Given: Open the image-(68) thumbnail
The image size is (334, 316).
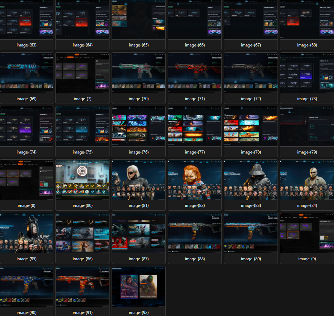Looking at the screenshot, I should 307,20.
